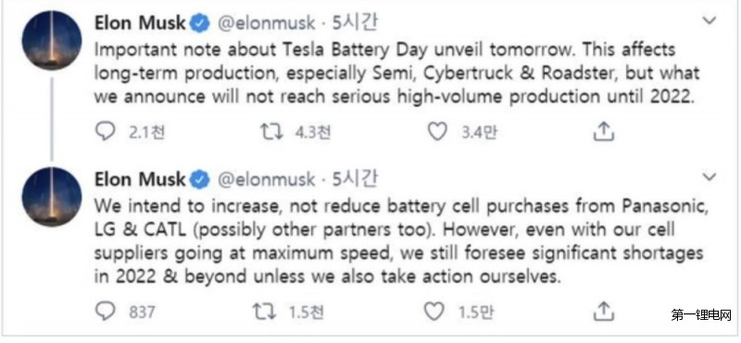Open Elon Musk profile picture on first tweet
This screenshot has width=741, height=343.
pos(52,40)
